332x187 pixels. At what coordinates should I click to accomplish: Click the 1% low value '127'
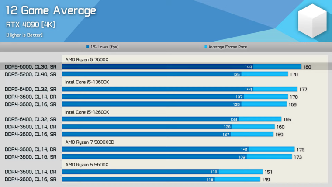[226, 135]
